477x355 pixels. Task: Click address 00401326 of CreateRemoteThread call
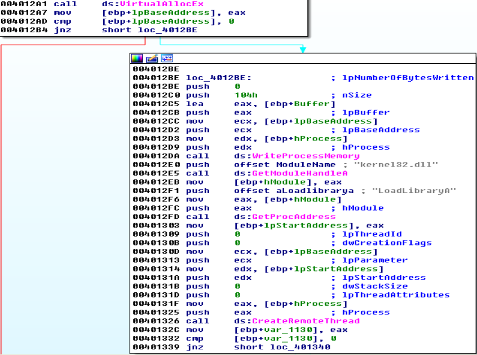(x=156, y=321)
